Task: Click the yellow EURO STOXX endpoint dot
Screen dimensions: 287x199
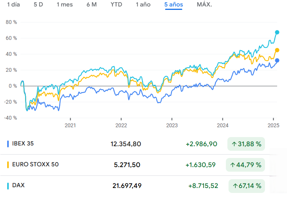Action: point(277,50)
